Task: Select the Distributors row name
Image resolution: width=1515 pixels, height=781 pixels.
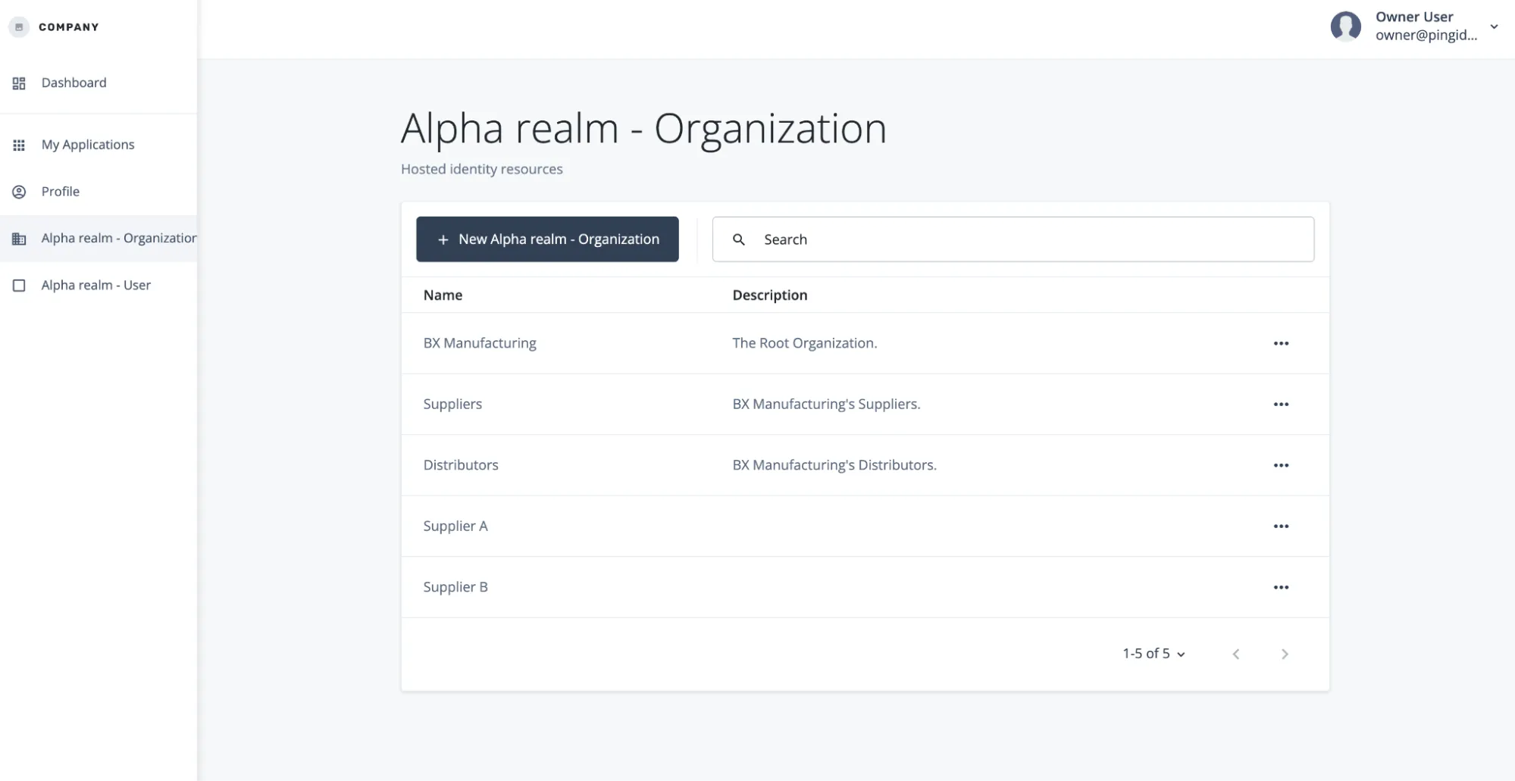Action: (x=461, y=465)
